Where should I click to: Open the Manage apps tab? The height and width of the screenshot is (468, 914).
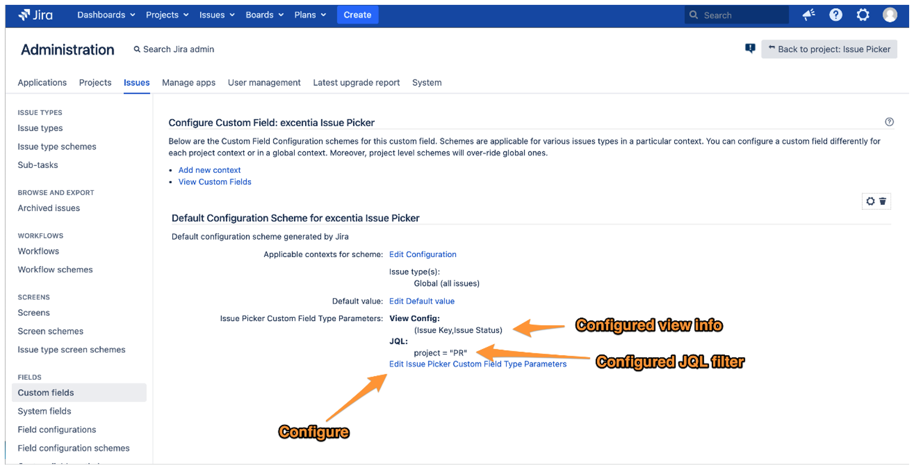[x=189, y=83]
